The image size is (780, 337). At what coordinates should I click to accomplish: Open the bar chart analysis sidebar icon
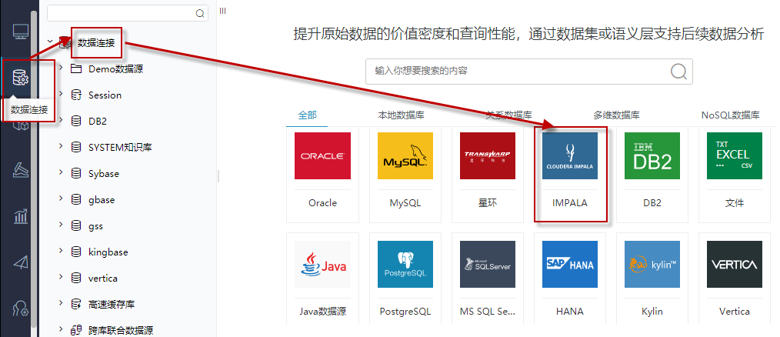pos(21,216)
